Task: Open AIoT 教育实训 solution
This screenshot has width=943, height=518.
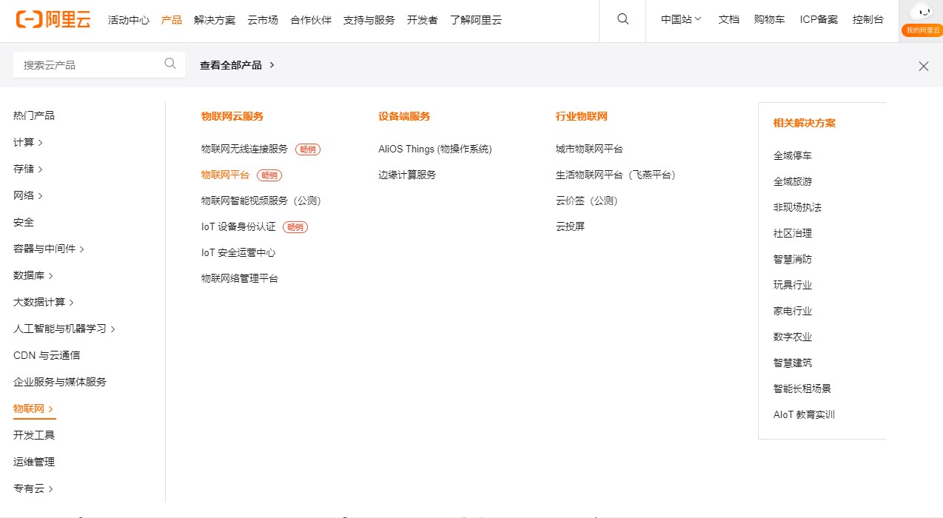Action: pos(804,414)
